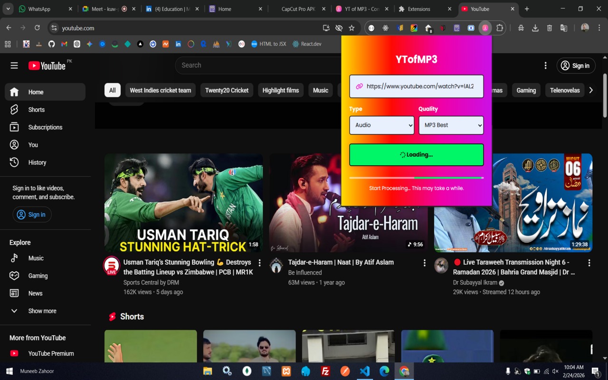Image resolution: width=608 pixels, height=380 pixels.
Task: Click the Windows Start button
Action: pyautogui.click(x=9, y=371)
